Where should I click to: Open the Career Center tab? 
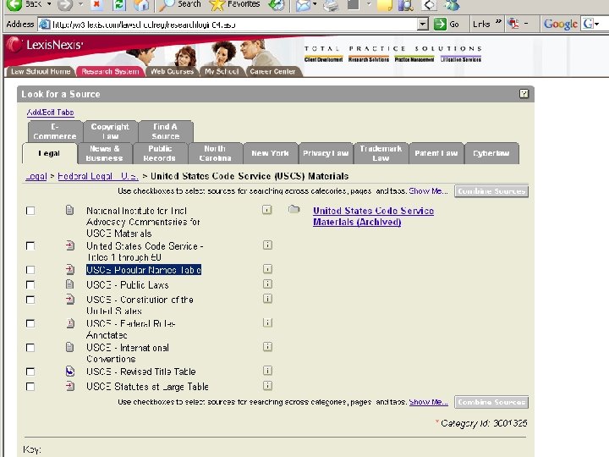(272, 71)
